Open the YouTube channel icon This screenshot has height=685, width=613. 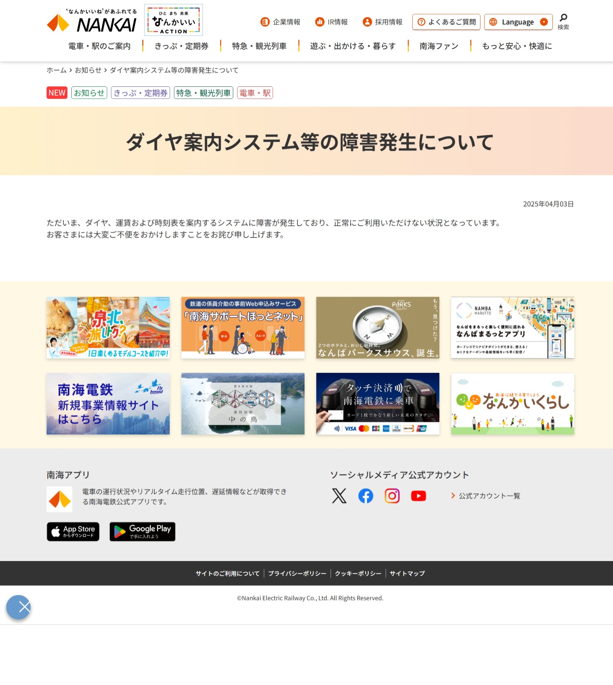(x=418, y=496)
